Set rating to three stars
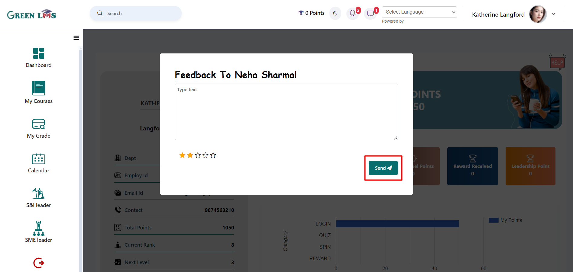The image size is (573, 272). (198, 155)
